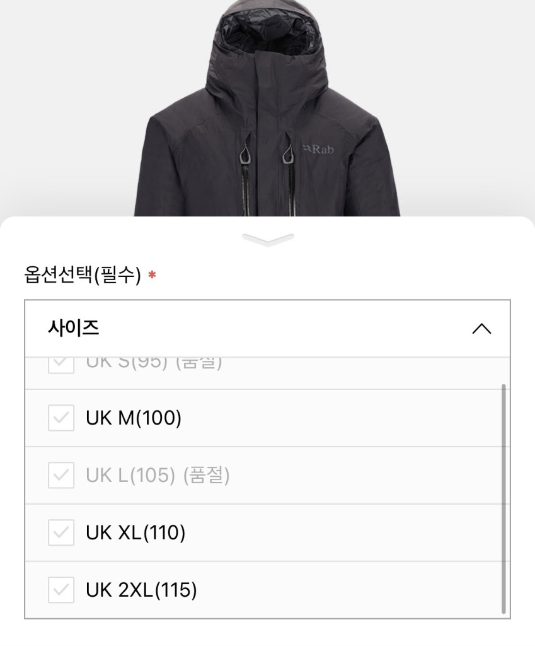
Task: Tap the sold-out UK L(105) checkbox
Action: pos(61,476)
